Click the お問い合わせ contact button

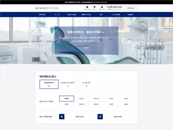pyautogui.click(x=131, y=8)
